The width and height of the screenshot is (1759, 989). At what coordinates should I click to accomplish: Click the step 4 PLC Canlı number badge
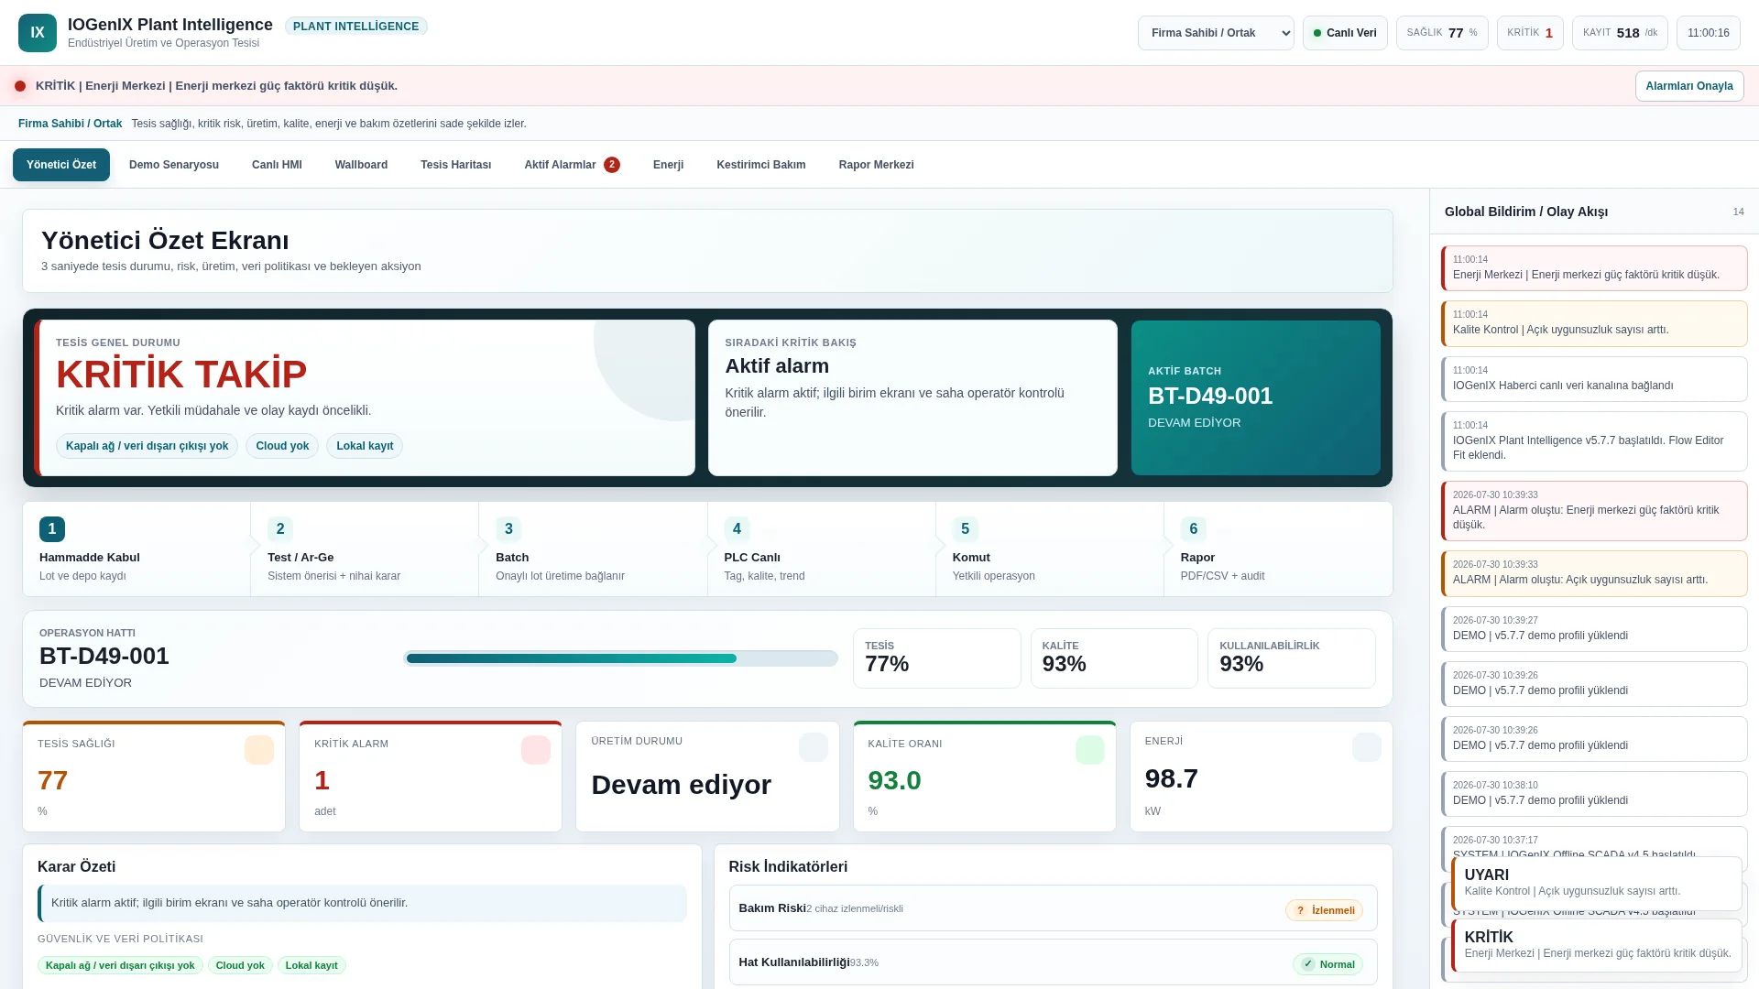pyautogui.click(x=737, y=529)
